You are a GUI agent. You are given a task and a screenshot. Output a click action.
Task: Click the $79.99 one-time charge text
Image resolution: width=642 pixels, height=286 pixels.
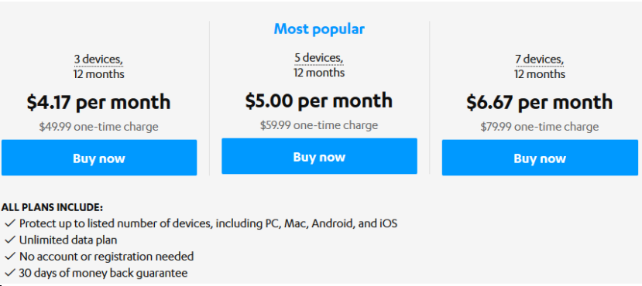[540, 127]
